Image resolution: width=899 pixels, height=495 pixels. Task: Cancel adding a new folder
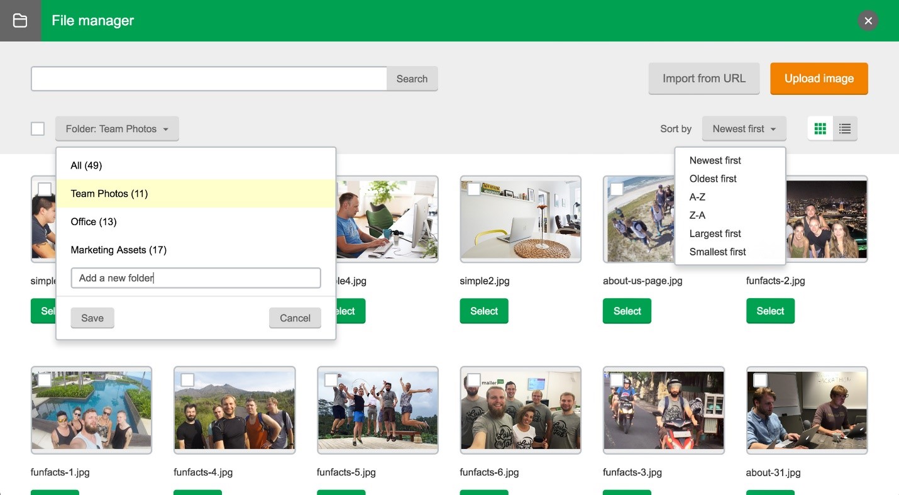295,318
